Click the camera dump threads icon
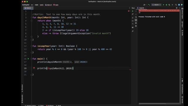188x106 pixels. 132,21
